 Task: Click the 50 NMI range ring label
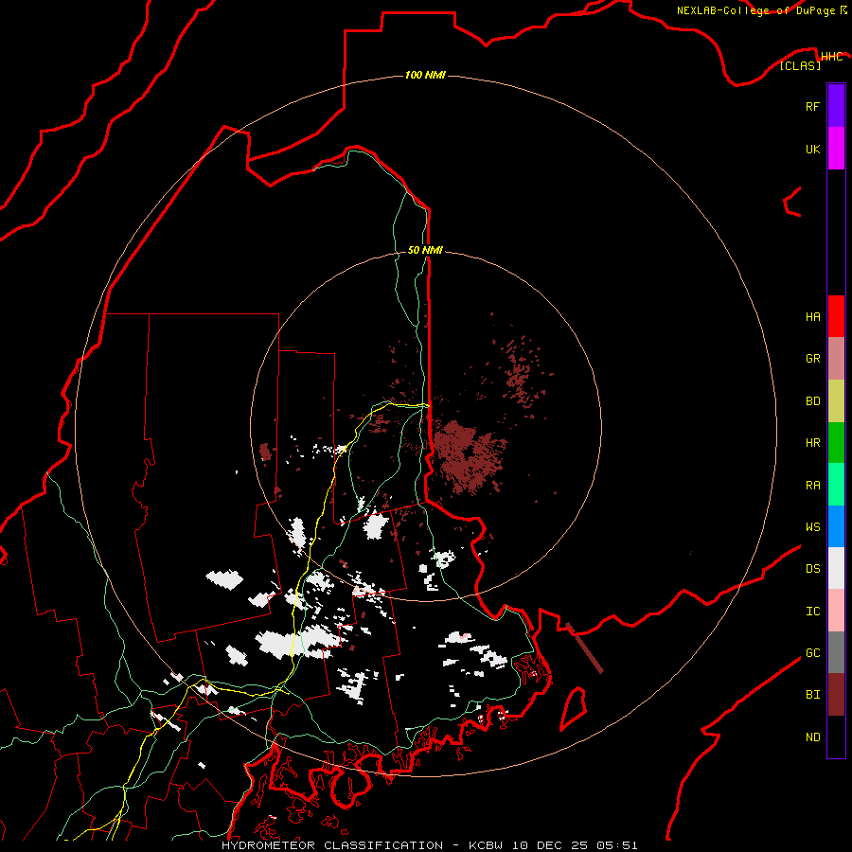[x=425, y=250]
